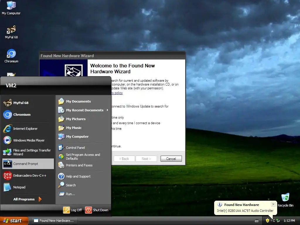Open Control Panel

click(x=83, y=148)
